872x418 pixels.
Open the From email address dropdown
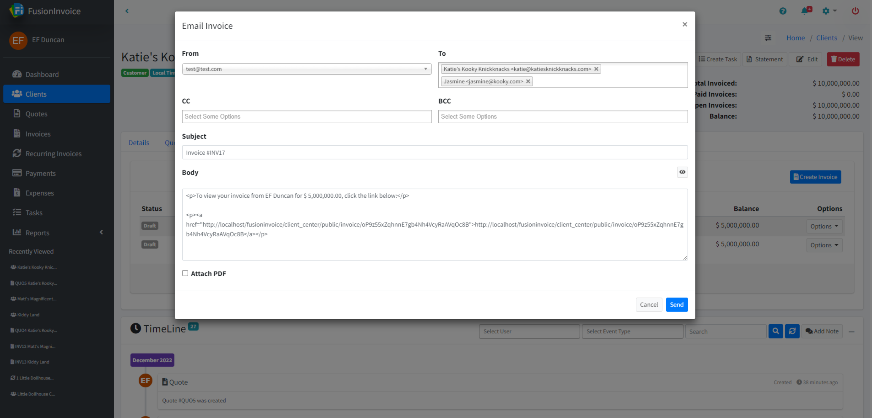click(306, 69)
